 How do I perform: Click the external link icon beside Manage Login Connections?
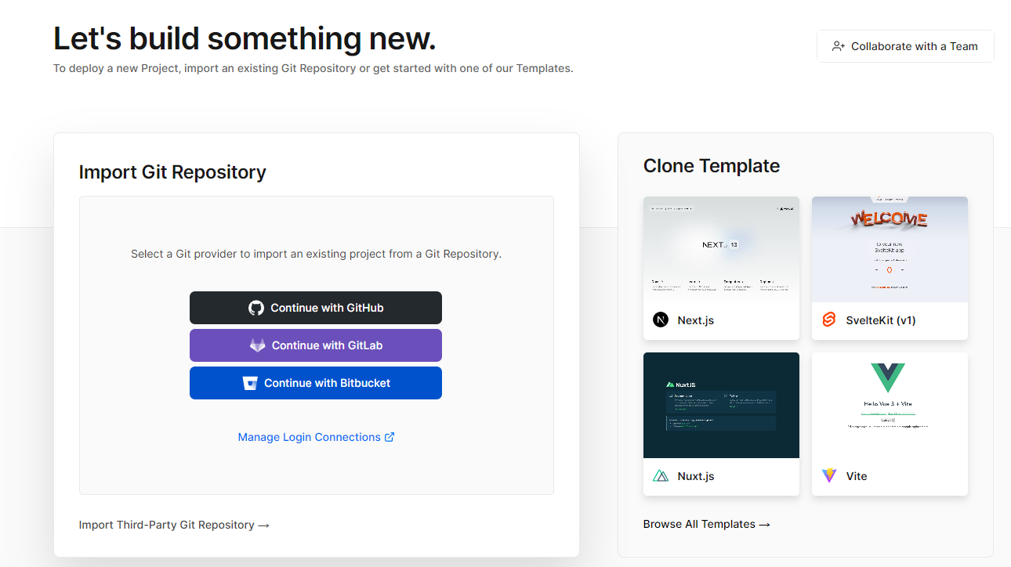click(390, 437)
